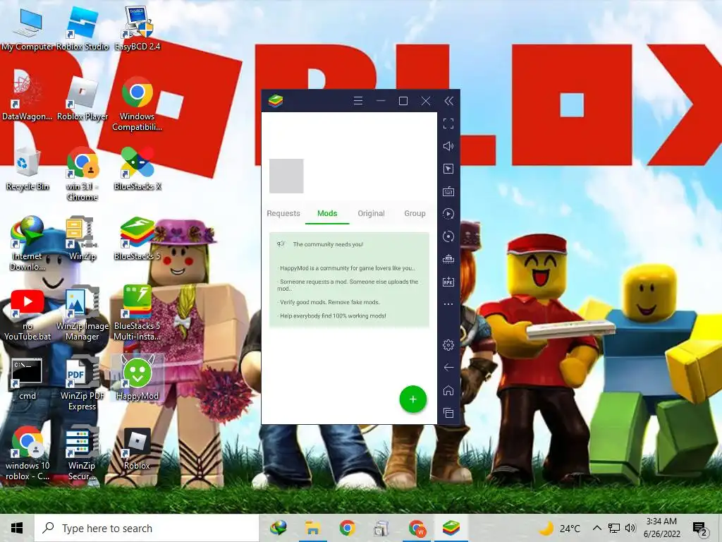
Task: Toggle BlueStacks fullscreen mode
Action: 448,124
